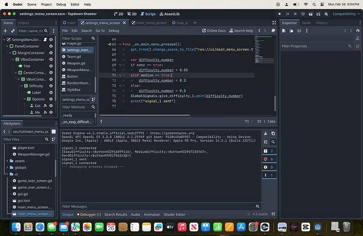Collapse the SettingsMenuScreen root node
363x236 pixels.
4,40
